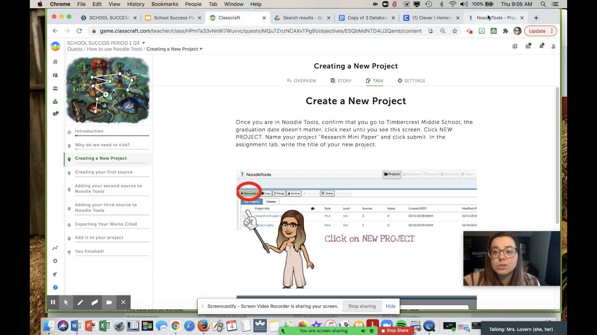Screen dimensions: 597x335
Task: Open the Chrome profile avatar
Action: click(x=517, y=31)
